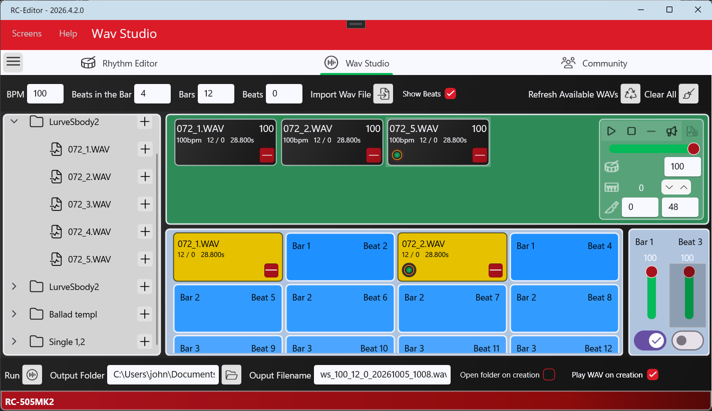The height and width of the screenshot is (411, 712).
Task: Play the mixed track
Action: [x=611, y=131]
